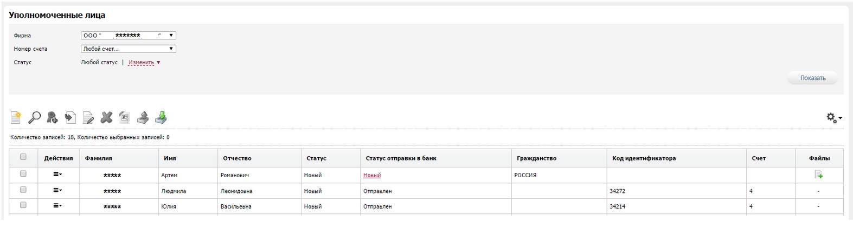Click the magnifying glass view icon
The image size is (853, 228).
pos(34,117)
